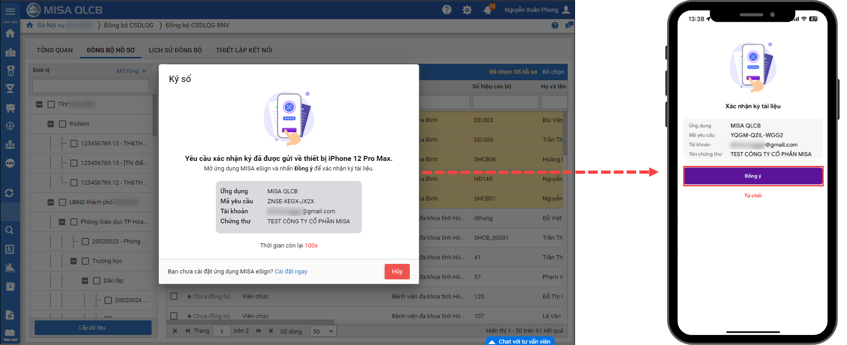847x345 pixels.
Task: Click the breadcrumb home icon
Action: 30,25
